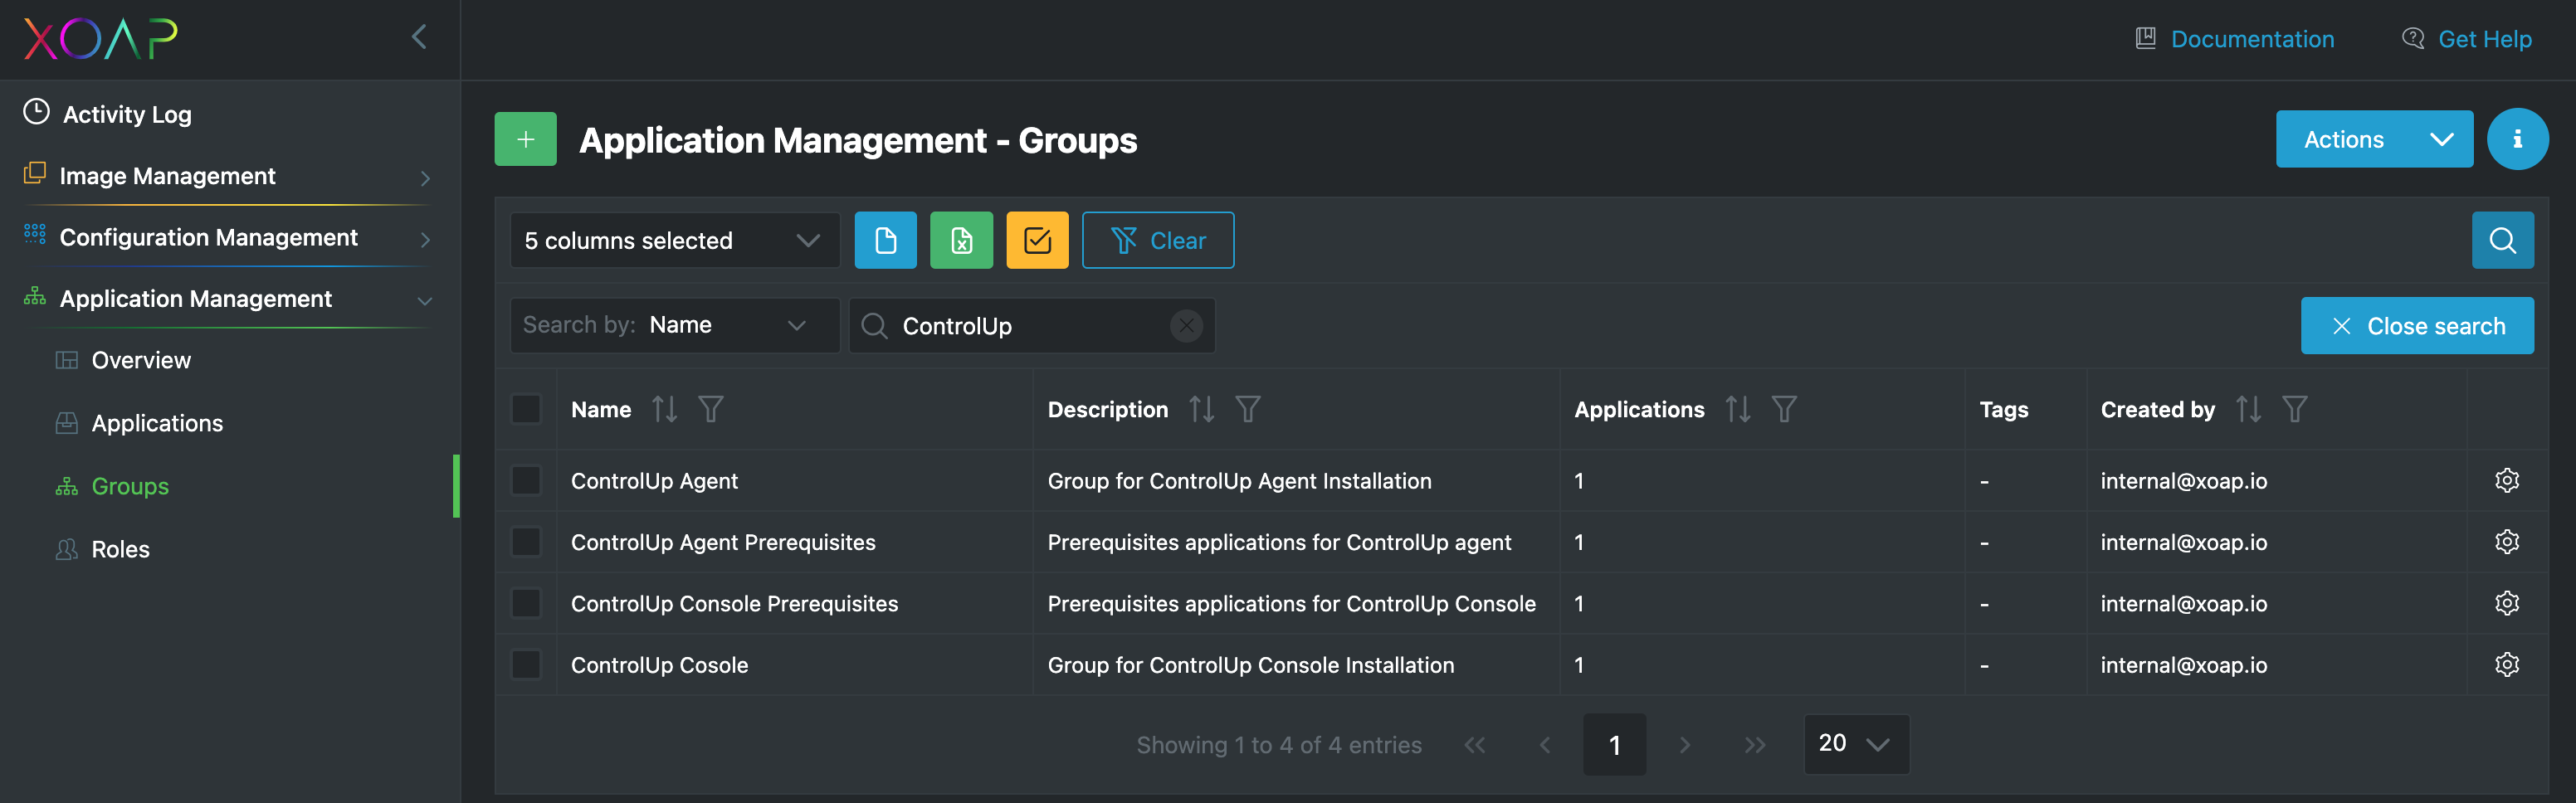Open the Documentation link
Screen dimensions: 2576x803
click(x=2234, y=39)
